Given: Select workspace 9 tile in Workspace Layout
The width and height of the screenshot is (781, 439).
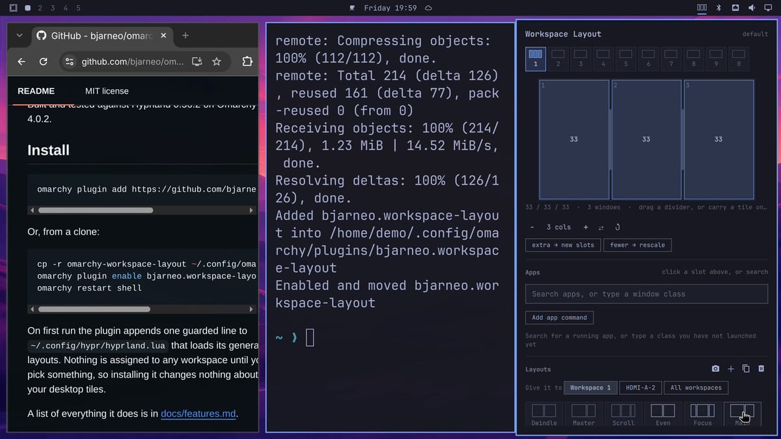Looking at the screenshot, I should (716, 59).
